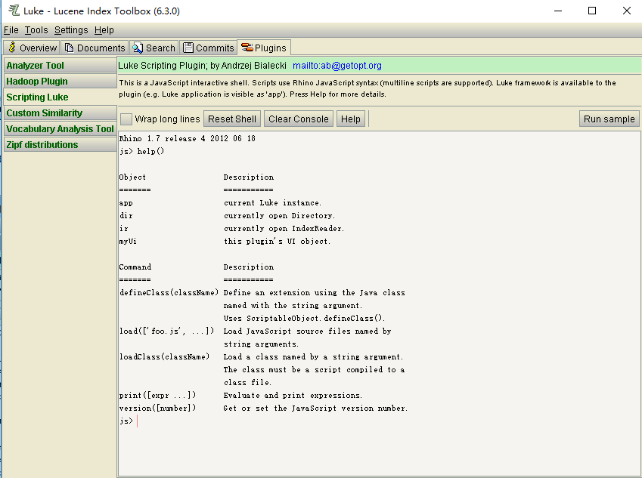
Task: Click the Reset Shell button
Action: point(231,119)
